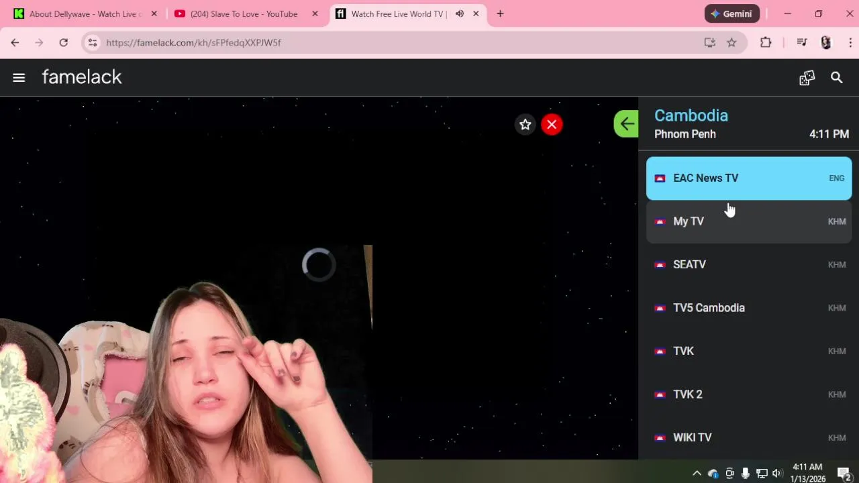The image size is (859, 483).
Task: Open the taskbar microphone icon
Action: pos(746,473)
